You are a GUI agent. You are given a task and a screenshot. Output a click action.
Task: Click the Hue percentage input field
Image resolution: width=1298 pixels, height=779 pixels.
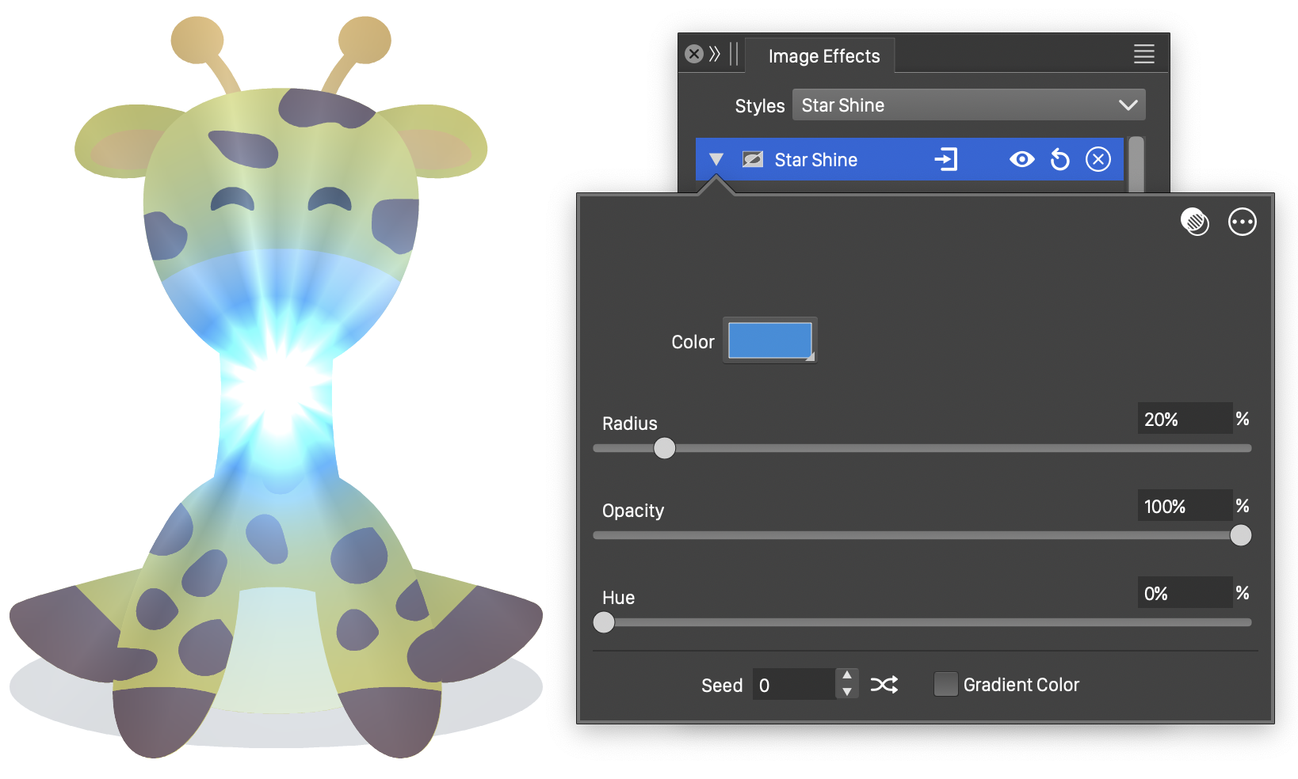coord(1184,594)
